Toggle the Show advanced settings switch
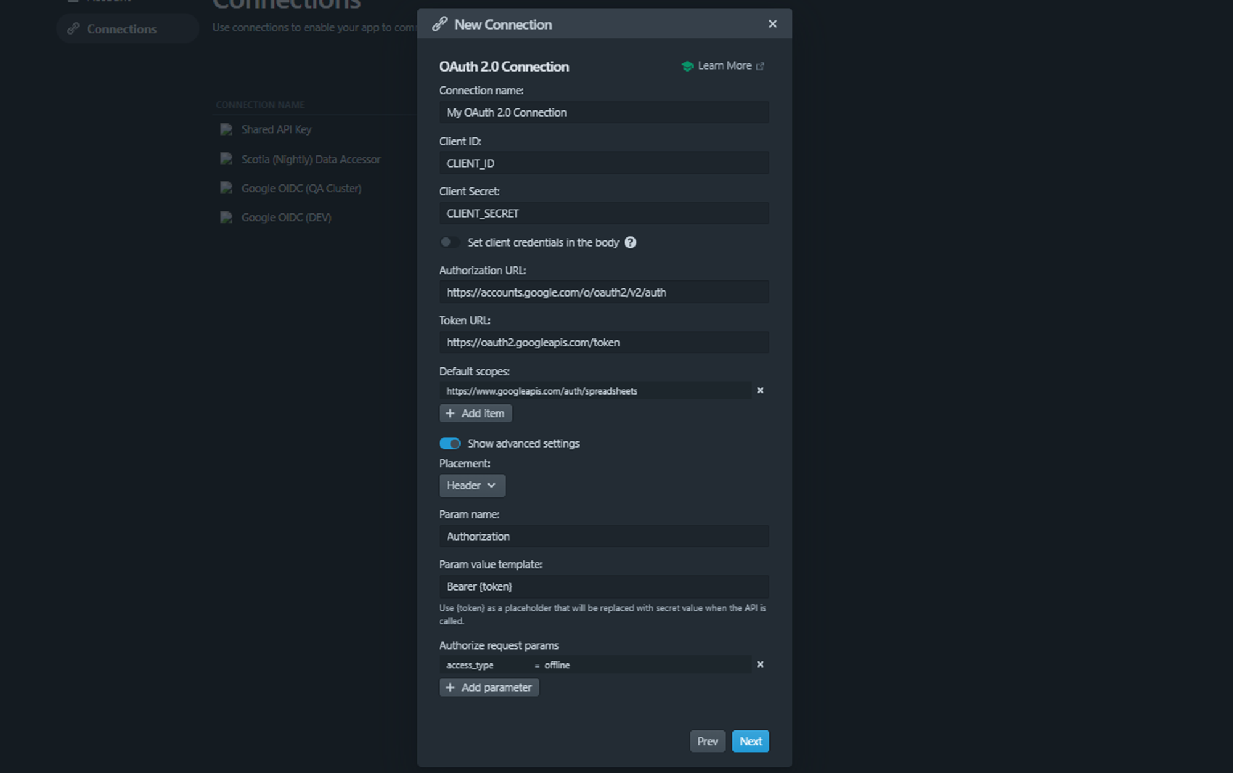 point(449,443)
